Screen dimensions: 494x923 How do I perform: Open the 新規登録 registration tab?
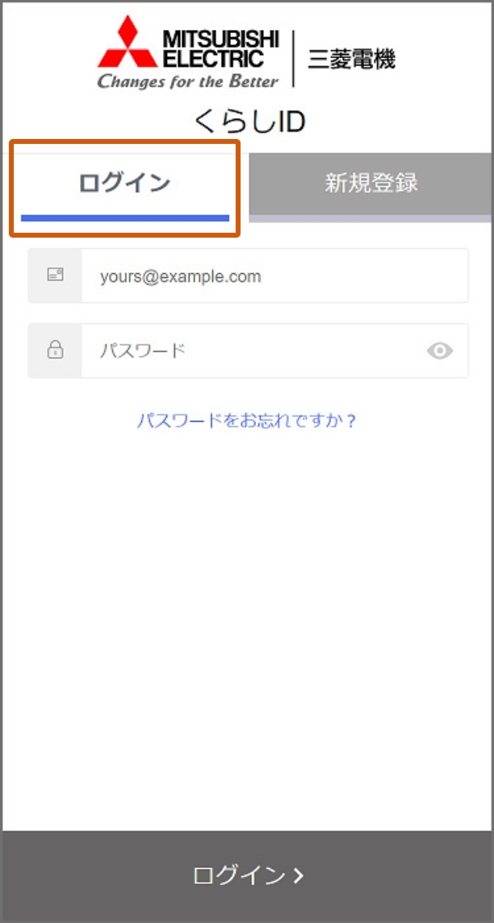[371, 183]
